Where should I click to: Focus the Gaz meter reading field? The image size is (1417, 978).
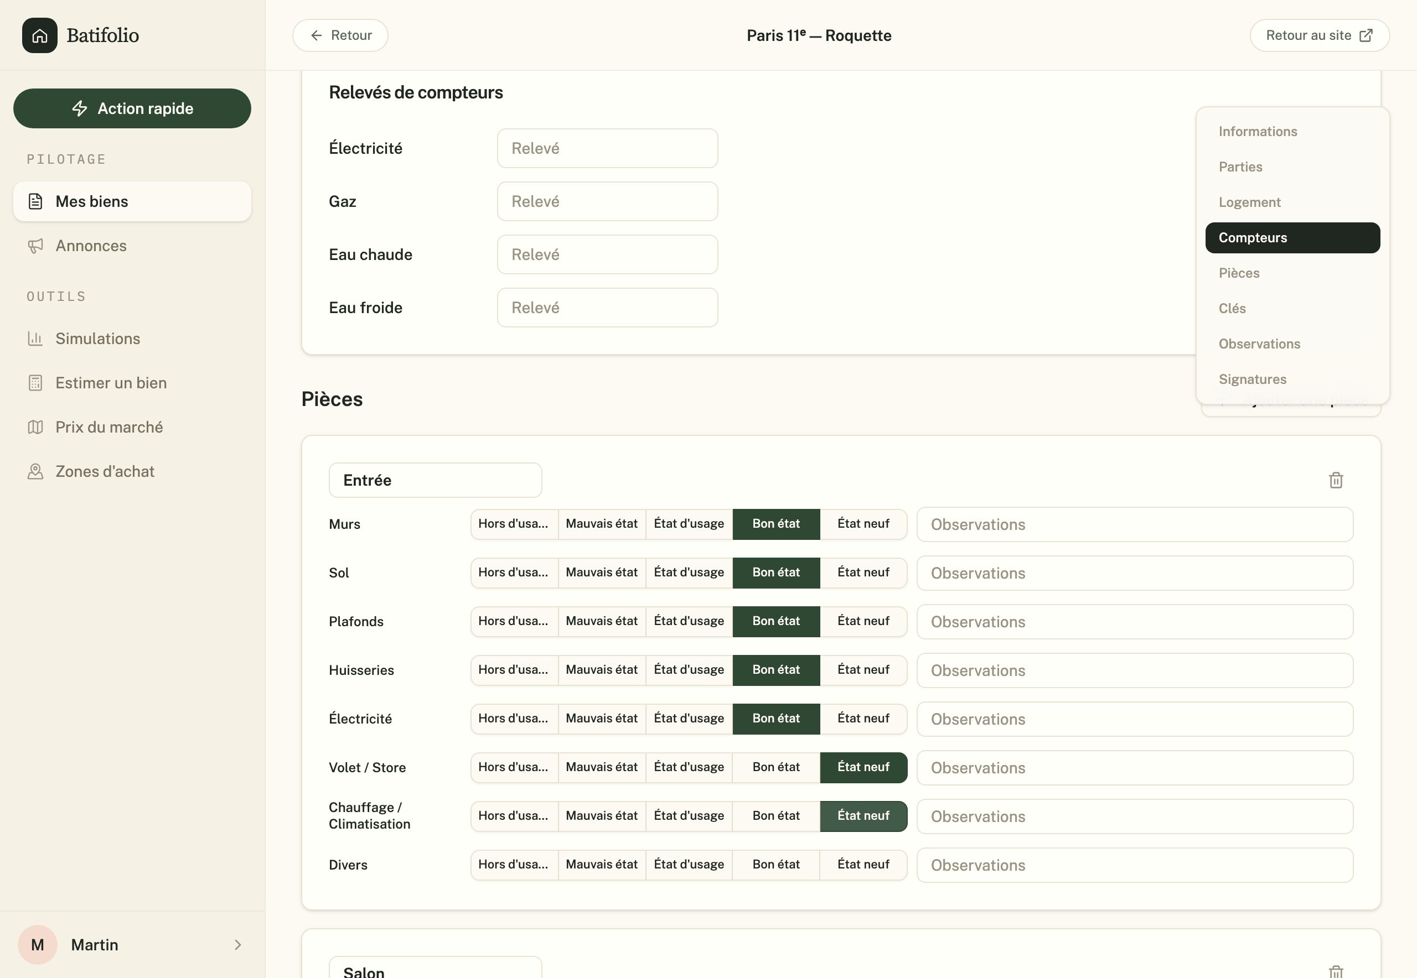tap(608, 201)
